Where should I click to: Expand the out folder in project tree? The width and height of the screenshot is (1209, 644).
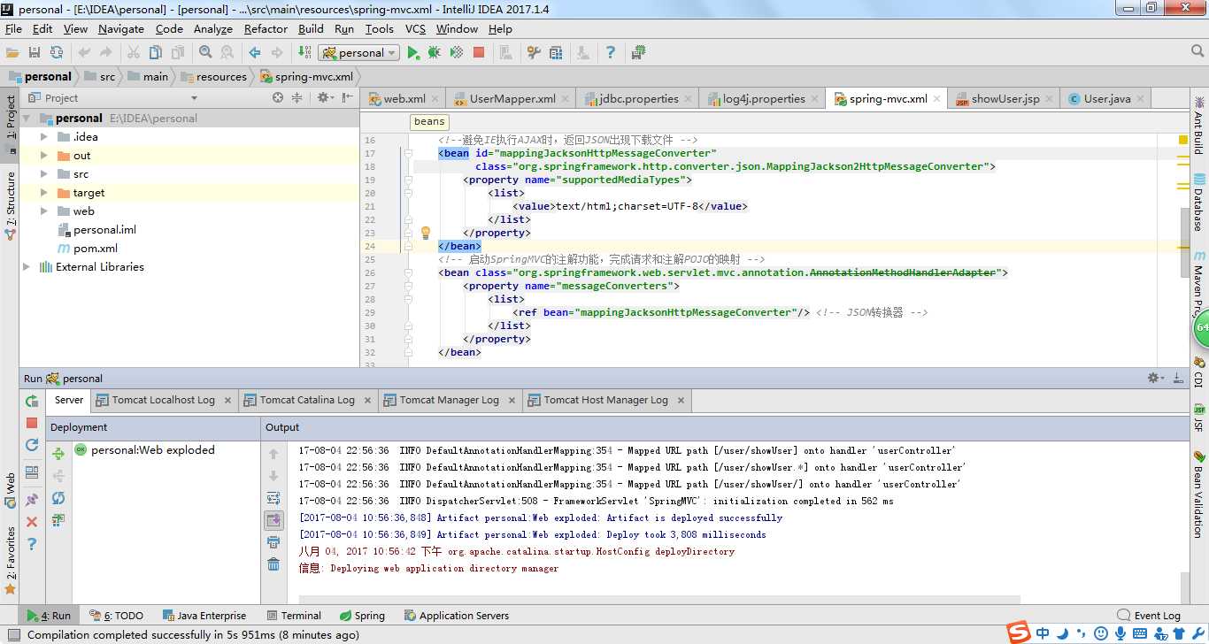pos(43,156)
